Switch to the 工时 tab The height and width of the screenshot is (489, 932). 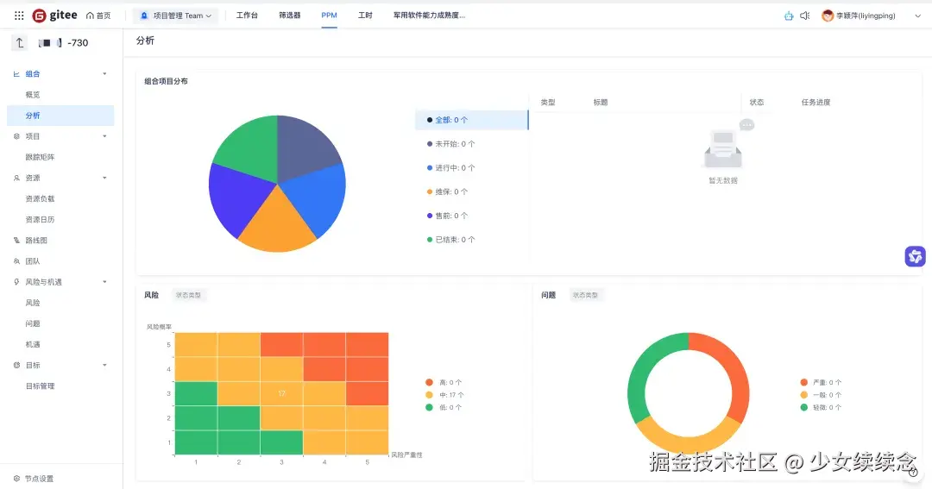[365, 16]
